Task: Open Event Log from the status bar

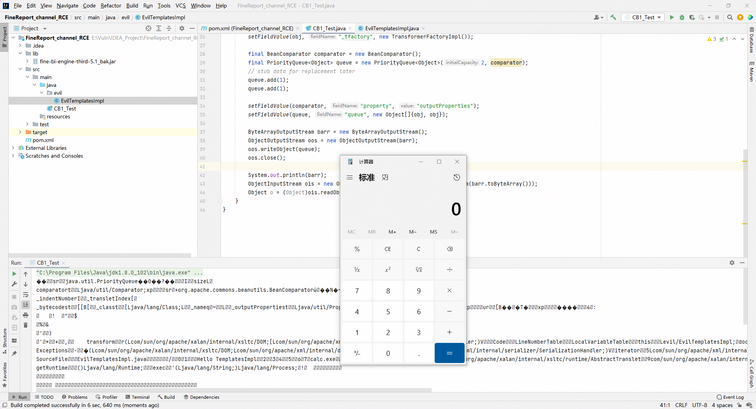Action: 730,397
